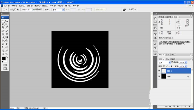
Task: Toggle the anti-alias checkbox
Action: tap(34, 9)
